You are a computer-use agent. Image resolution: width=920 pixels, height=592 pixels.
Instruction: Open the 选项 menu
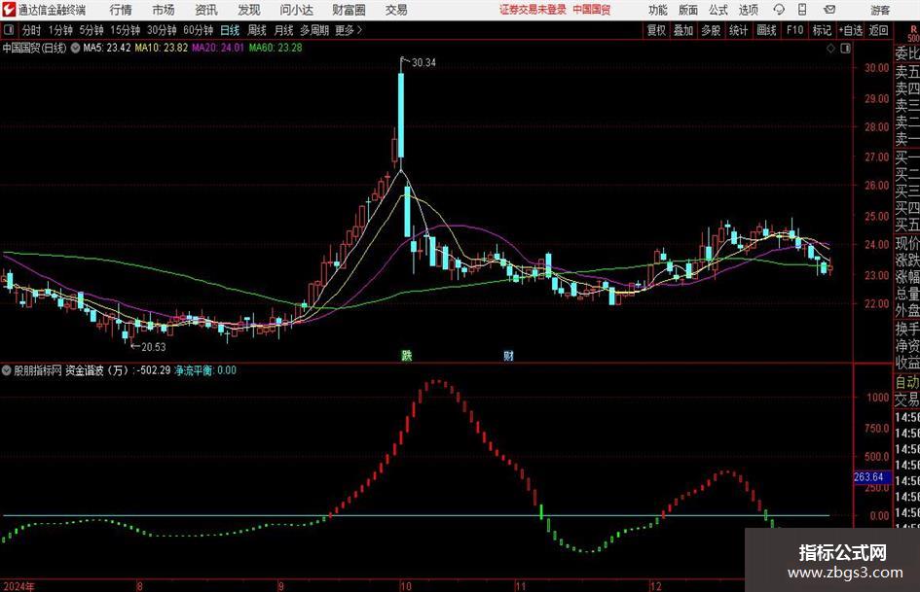[748, 10]
